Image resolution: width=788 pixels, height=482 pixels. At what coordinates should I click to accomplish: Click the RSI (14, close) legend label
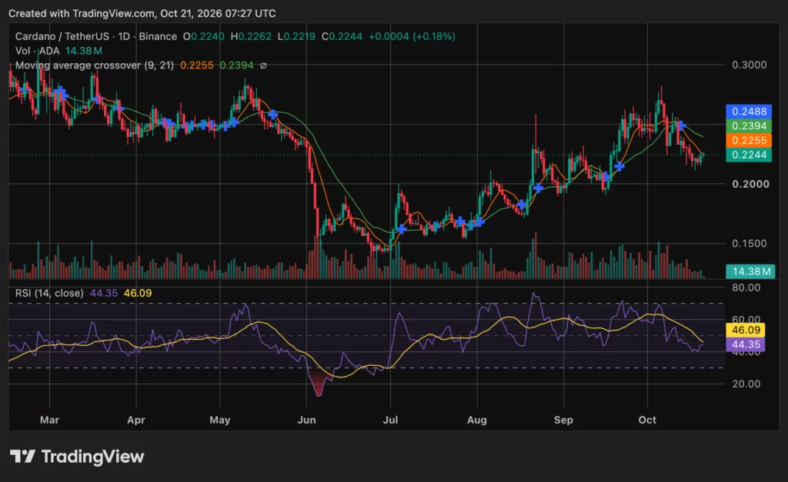[x=49, y=293]
